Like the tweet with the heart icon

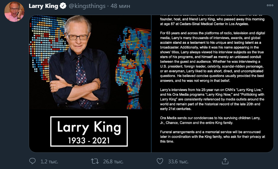point(160,161)
